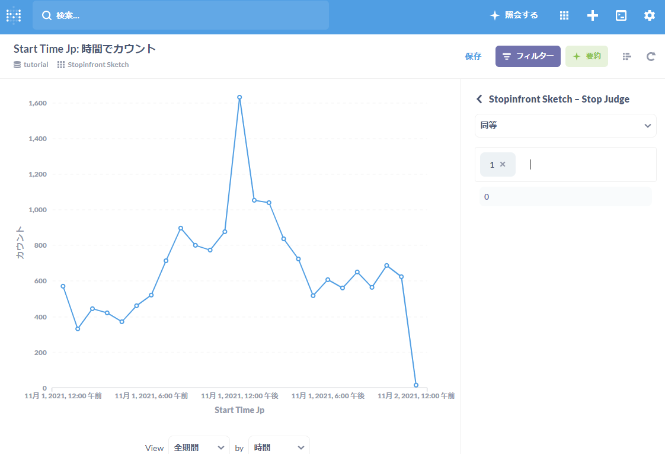Viewport: 665px width, 454px height.
Task: Refresh the question results
Action: click(x=651, y=56)
